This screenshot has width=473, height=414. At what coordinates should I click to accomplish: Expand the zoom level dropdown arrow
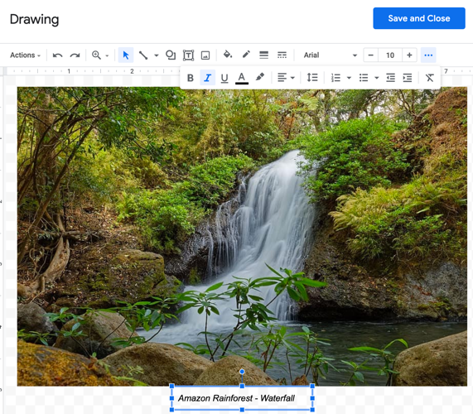(x=107, y=55)
